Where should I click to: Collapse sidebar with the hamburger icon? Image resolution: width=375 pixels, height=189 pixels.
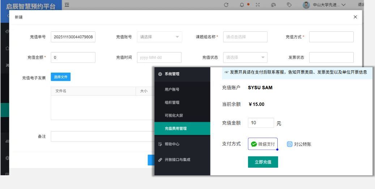pos(67,4)
